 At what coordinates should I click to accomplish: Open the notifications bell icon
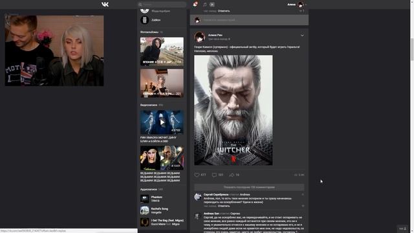coord(195,5)
